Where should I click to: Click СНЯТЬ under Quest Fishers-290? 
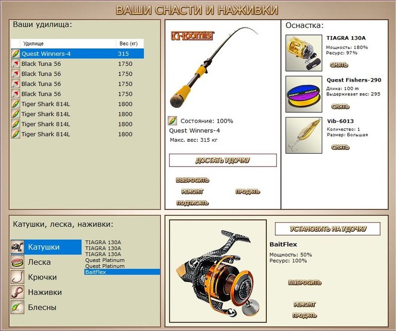click(x=340, y=106)
